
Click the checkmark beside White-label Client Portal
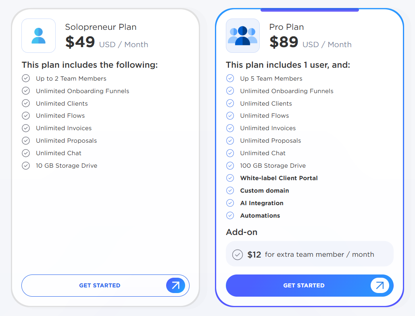click(x=230, y=178)
